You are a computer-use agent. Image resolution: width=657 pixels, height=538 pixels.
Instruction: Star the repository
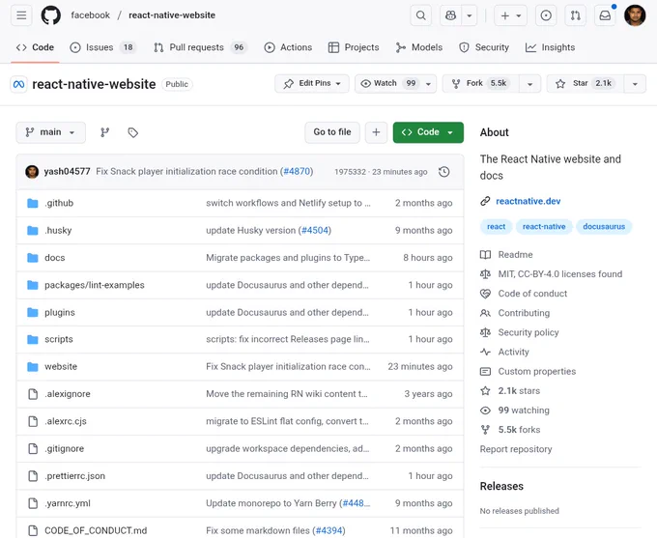pos(586,83)
